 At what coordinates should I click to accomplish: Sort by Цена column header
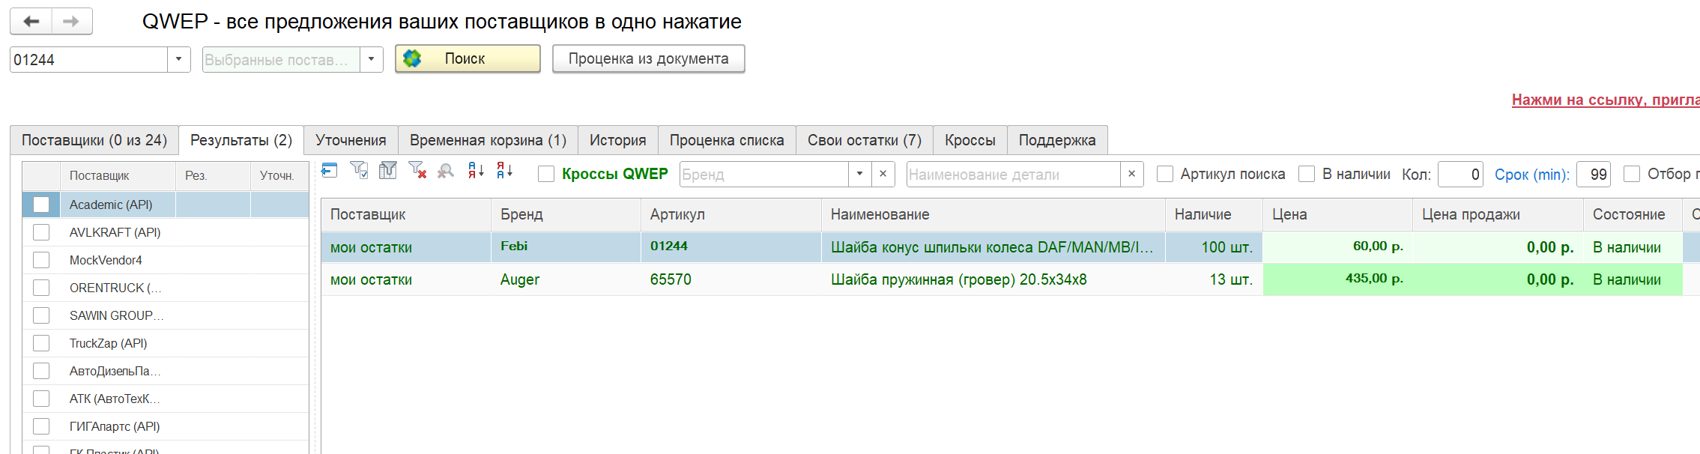click(1337, 214)
